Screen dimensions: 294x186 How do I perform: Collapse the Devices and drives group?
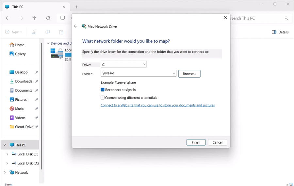pyautogui.click(x=48, y=43)
